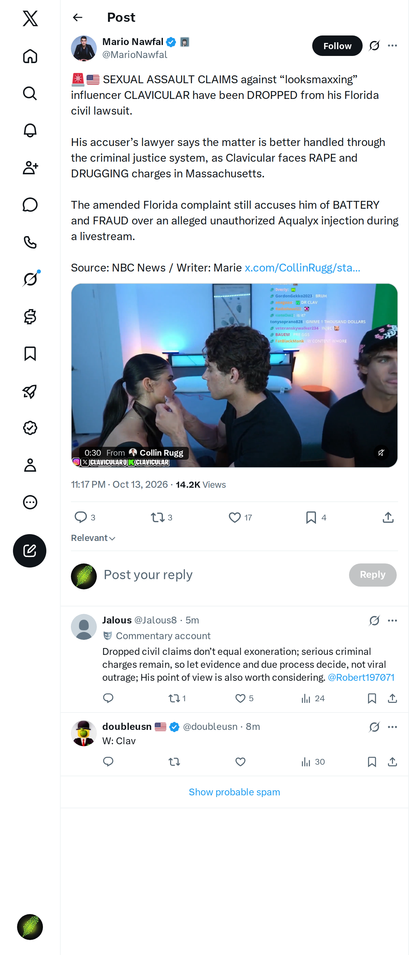
Task: Expand the Relevant reply sort dropdown
Action: point(93,538)
